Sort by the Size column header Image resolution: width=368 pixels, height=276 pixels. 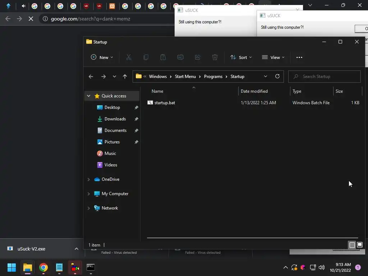click(x=339, y=91)
